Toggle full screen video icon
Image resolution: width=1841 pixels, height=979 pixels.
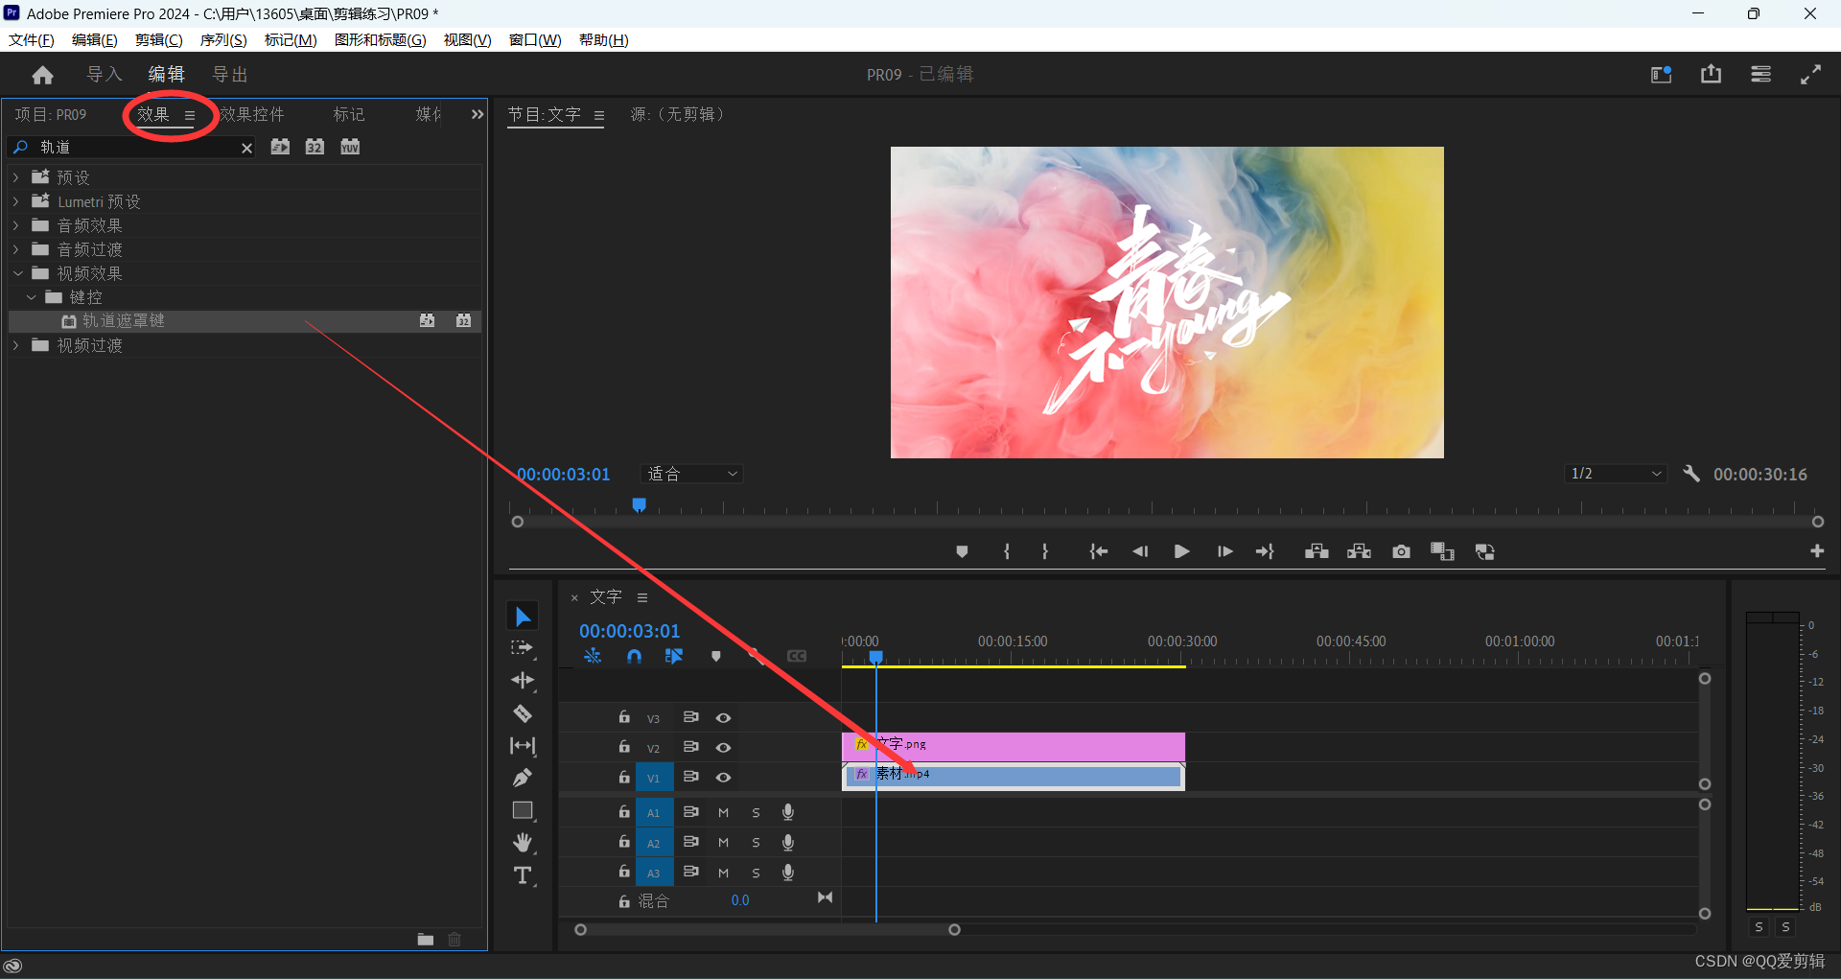tap(1810, 74)
